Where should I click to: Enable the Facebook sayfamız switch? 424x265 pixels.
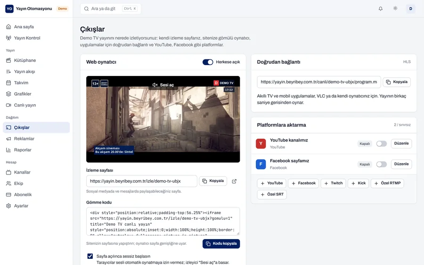coord(381,164)
